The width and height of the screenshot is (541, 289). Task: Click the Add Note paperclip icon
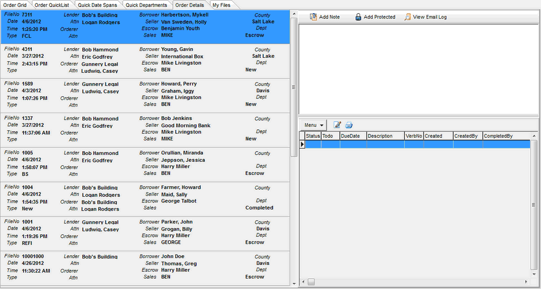(x=313, y=17)
